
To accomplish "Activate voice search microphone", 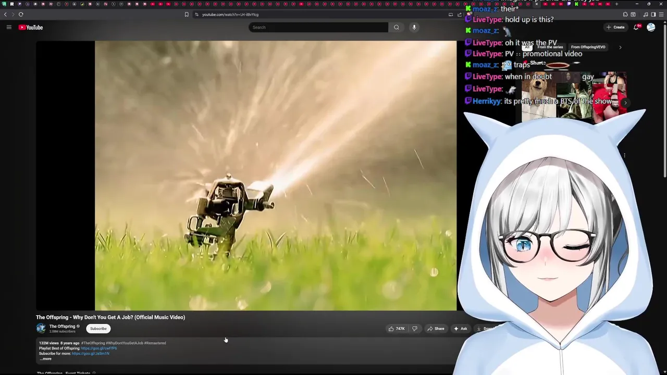I will [x=414, y=27].
